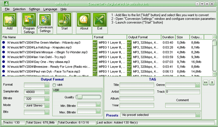This screenshot has height=127, width=218.
Task: Select the Van Dahl - Try.mp3 row
Action: coord(47,57)
